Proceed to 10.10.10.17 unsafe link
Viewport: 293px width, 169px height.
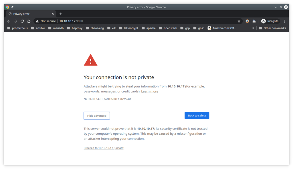tap(104, 148)
